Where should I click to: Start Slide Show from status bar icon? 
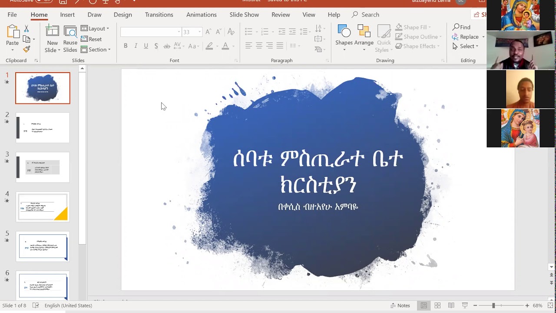coord(465,306)
